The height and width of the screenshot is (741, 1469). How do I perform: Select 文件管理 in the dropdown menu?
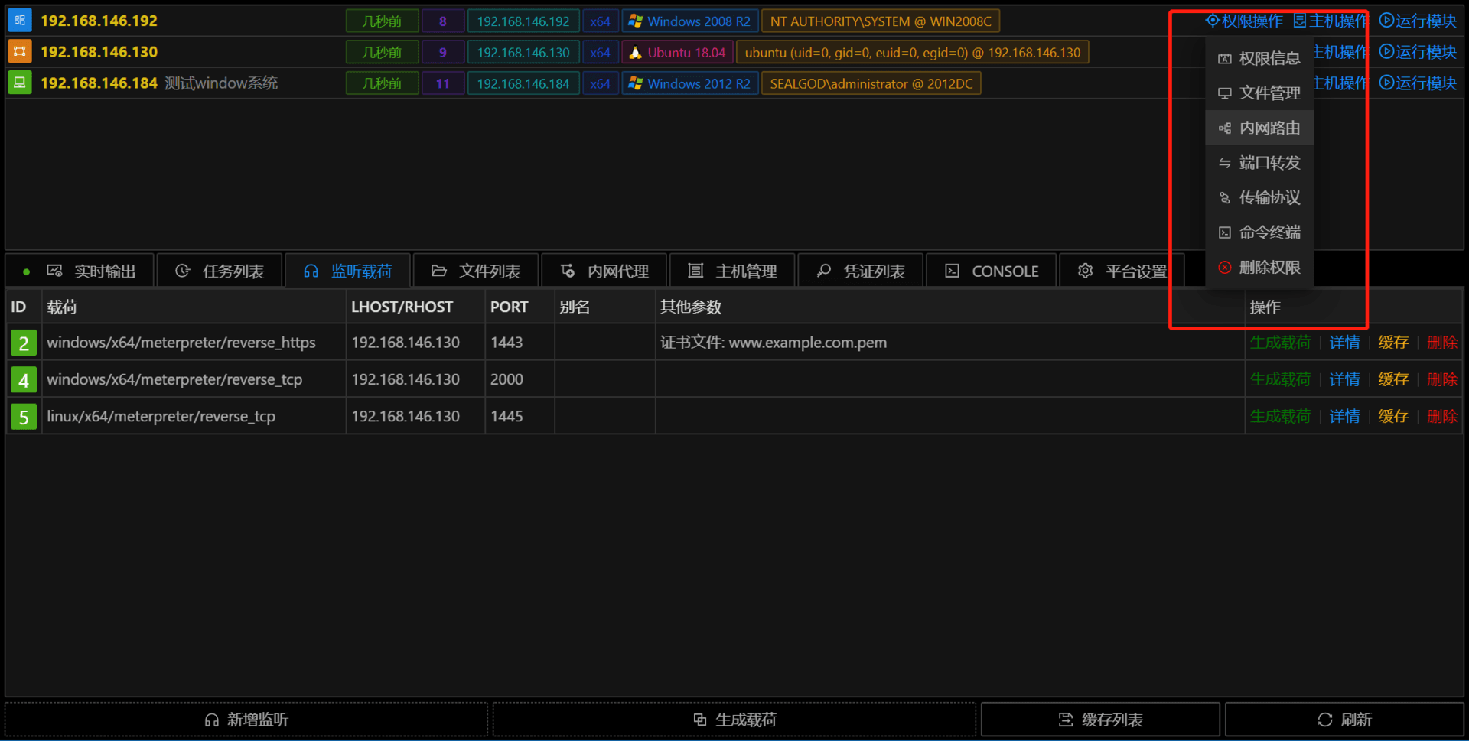(x=1259, y=93)
